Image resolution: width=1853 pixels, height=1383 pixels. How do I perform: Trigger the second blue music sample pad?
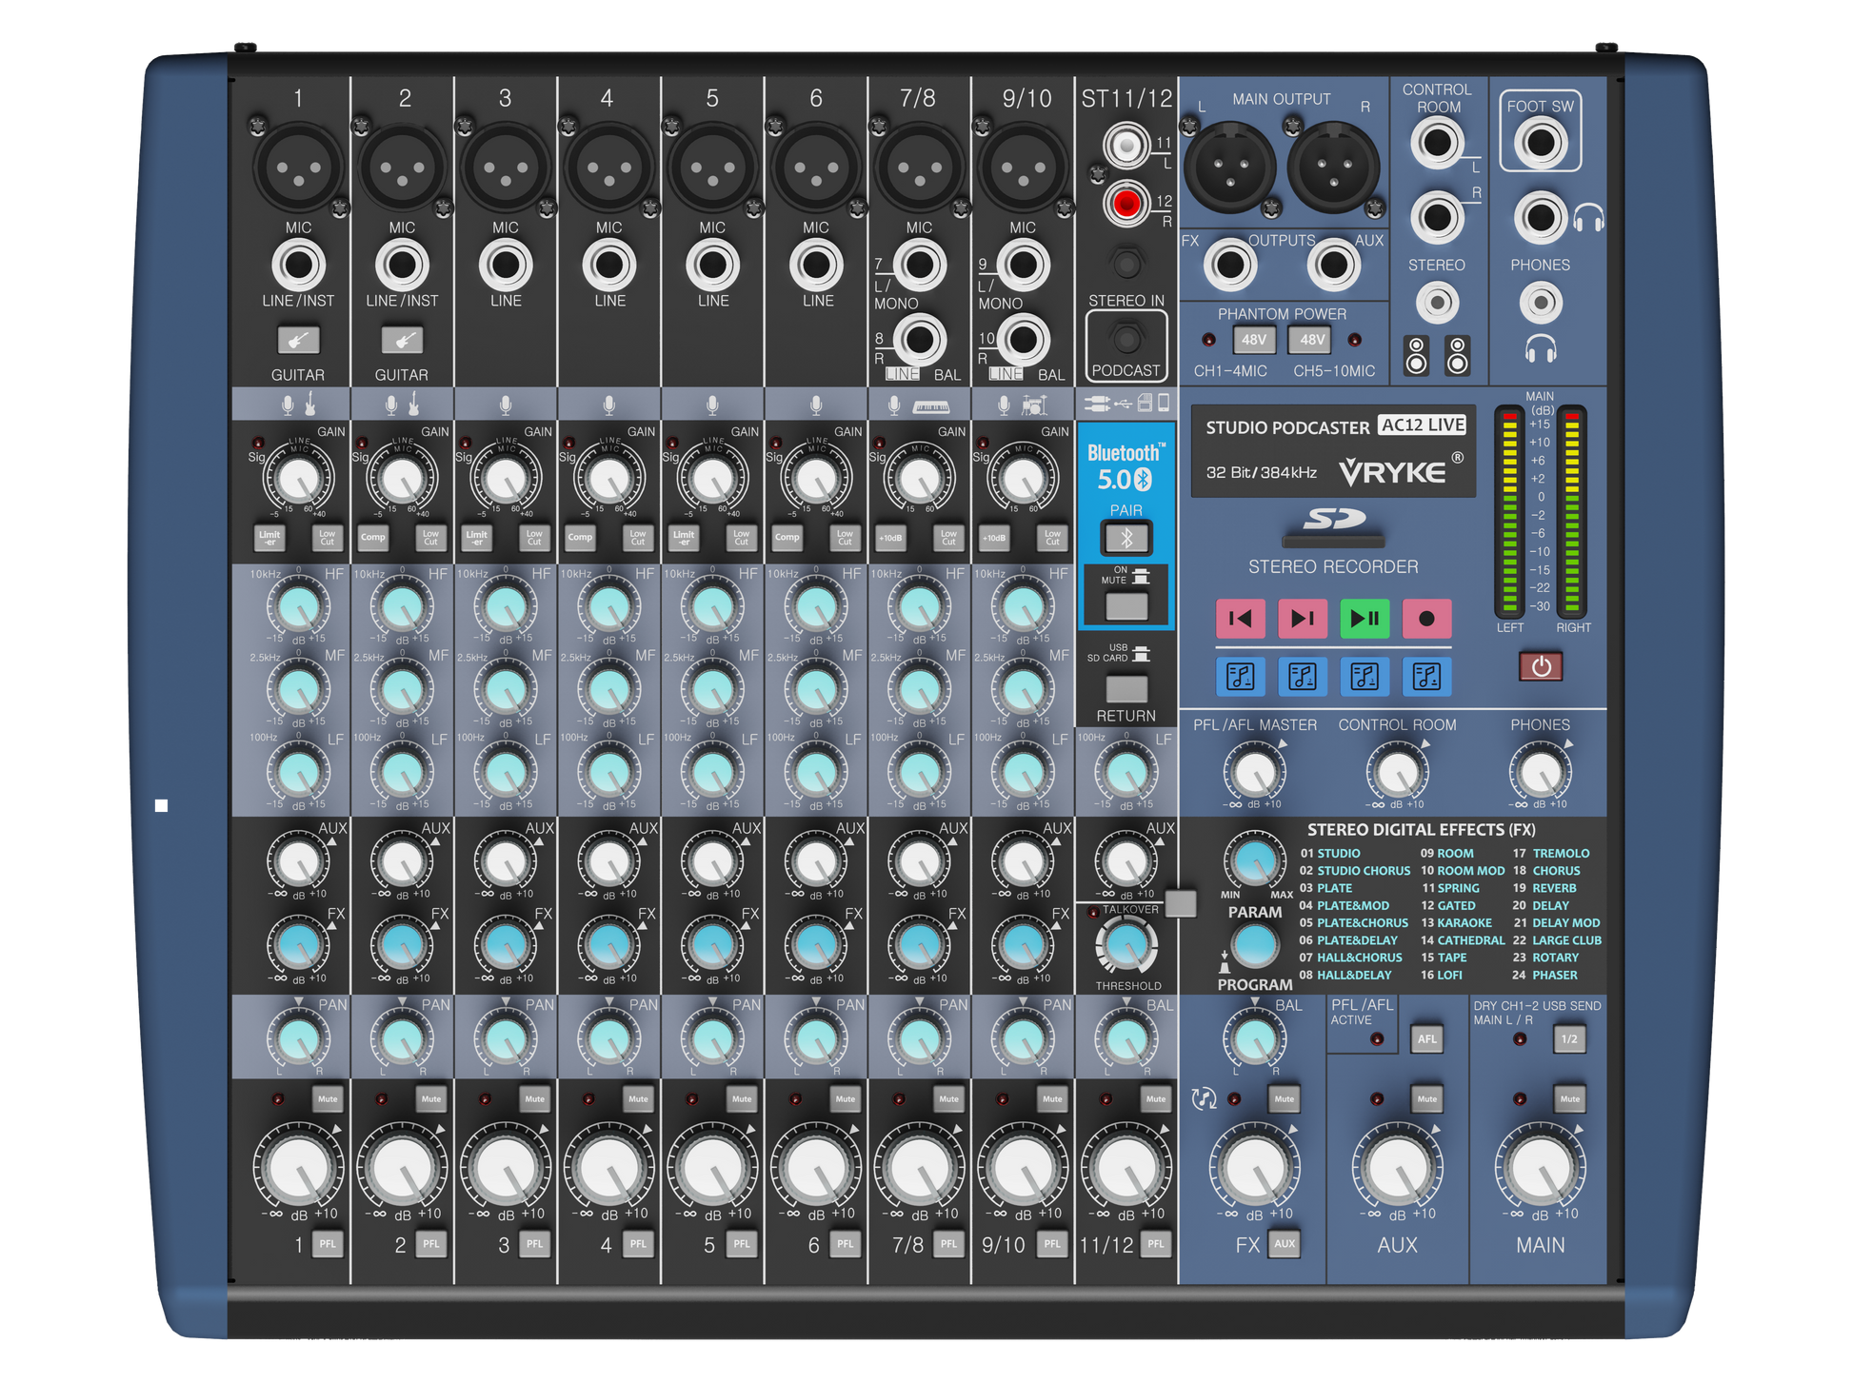coord(1302,677)
